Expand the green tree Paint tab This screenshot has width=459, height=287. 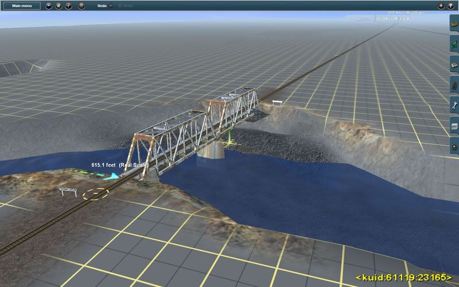click(x=454, y=43)
